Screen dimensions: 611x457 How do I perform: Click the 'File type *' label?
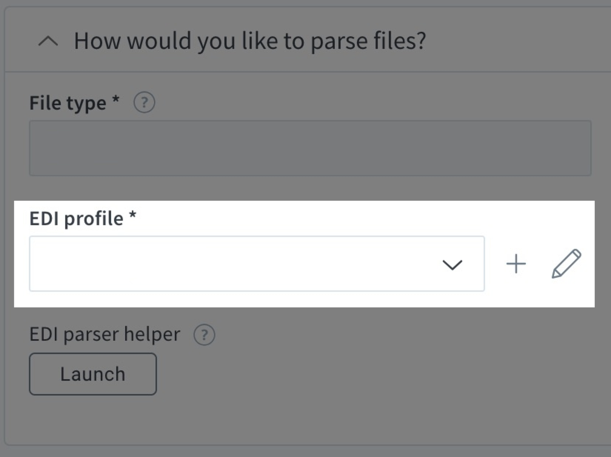[74, 103]
